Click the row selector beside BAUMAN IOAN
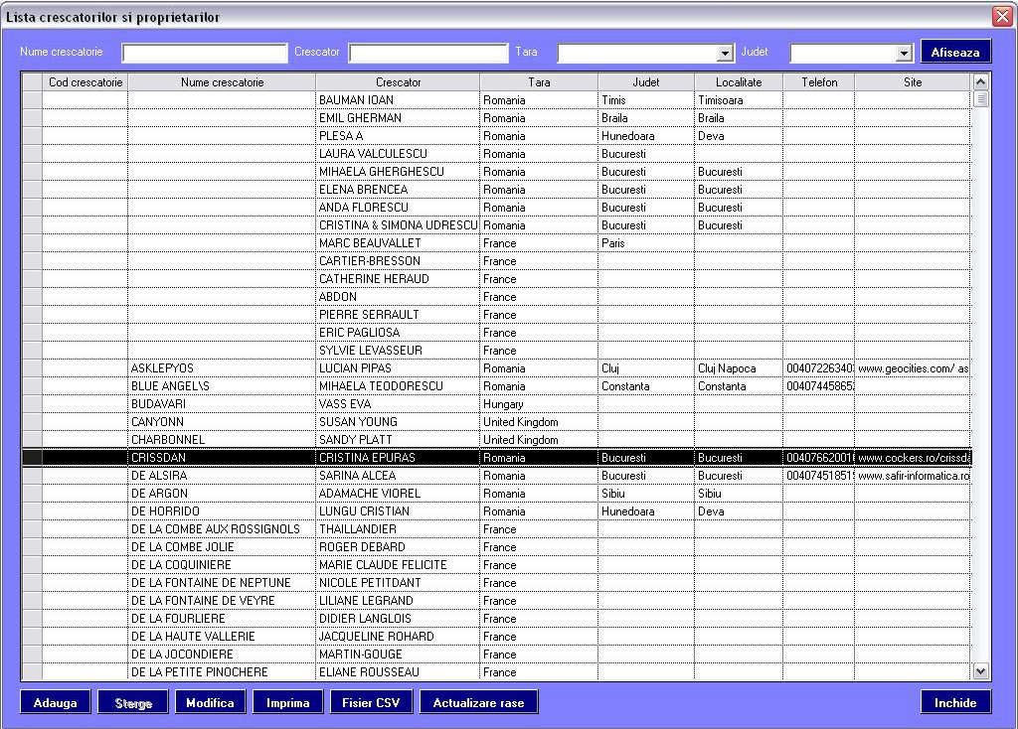The width and height of the screenshot is (1018, 729). click(x=33, y=100)
